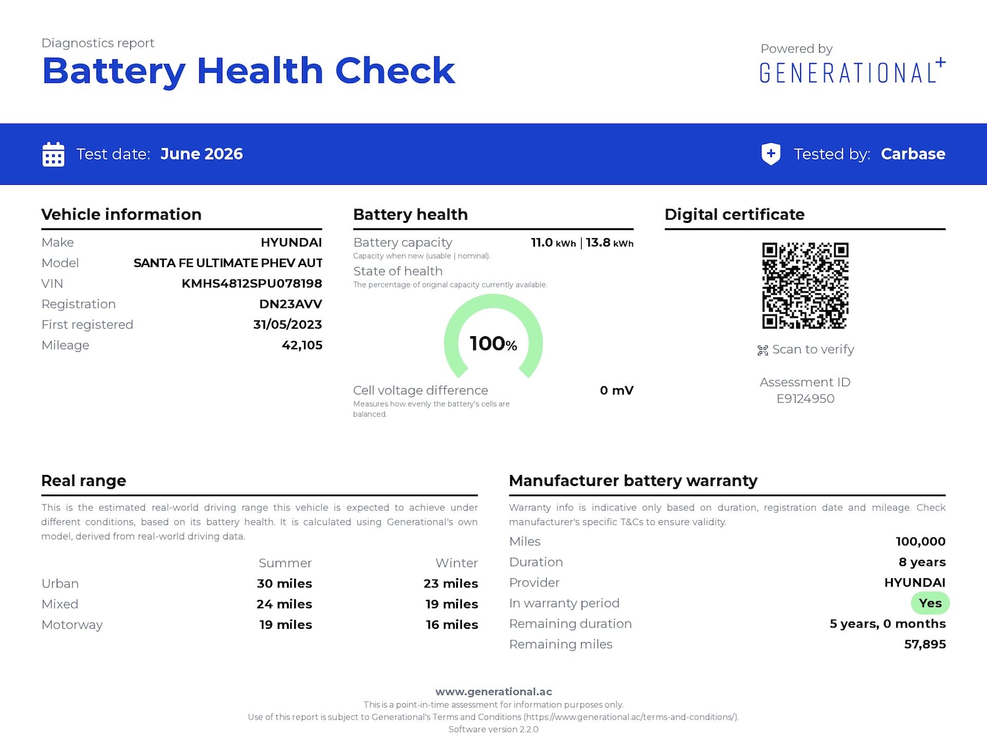Viewport: 987px width, 740px height.
Task: Select the Motorway summer range 19 miles
Action: click(x=286, y=625)
